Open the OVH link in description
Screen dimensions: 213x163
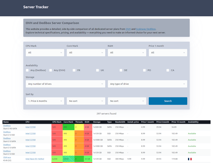pos(128,29)
